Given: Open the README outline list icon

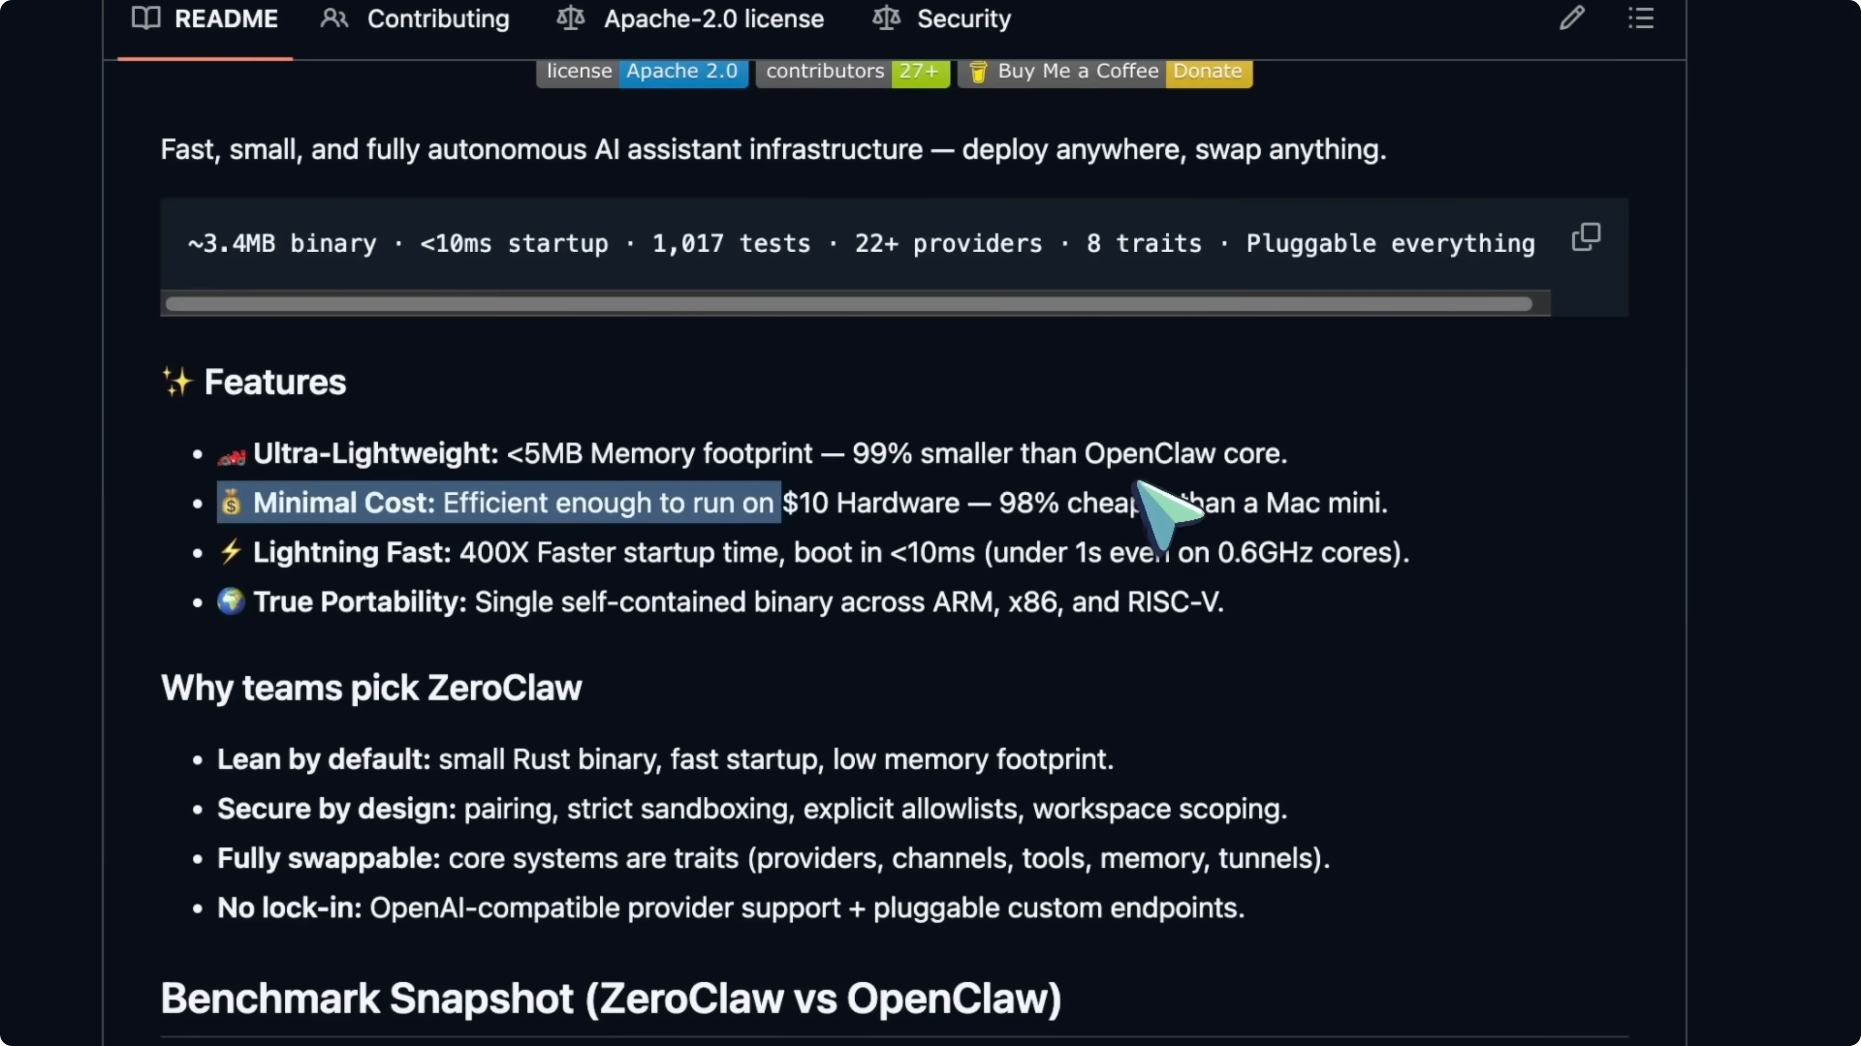Looking at the screenshot, I should 1641,18.
